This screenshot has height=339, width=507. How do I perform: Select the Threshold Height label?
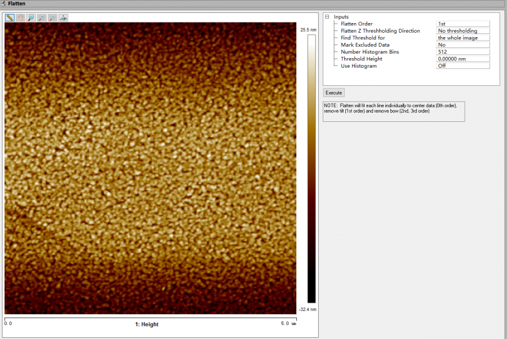[362, 59]
